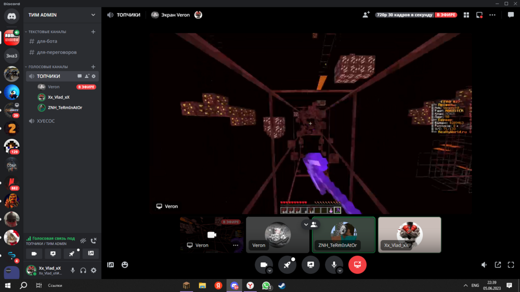
Task: Start an activity from sidebar rocket icon
Action: 72,254
